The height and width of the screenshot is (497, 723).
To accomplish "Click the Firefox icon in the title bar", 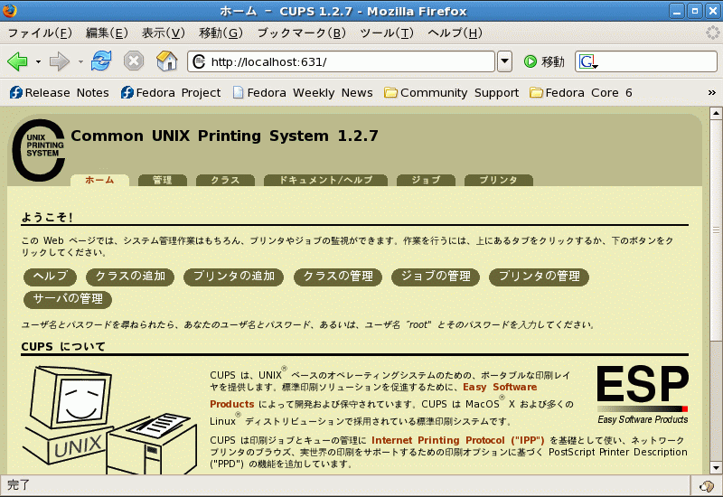I will click(10, 11).
